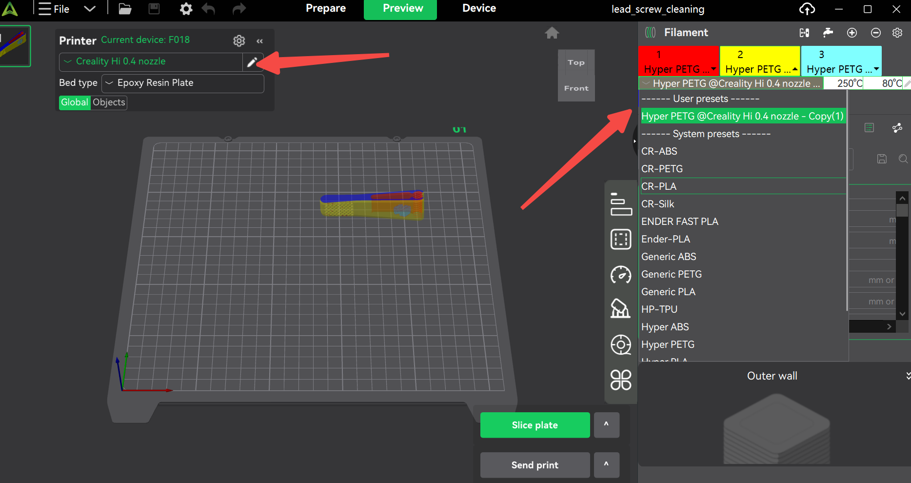Click the home icon above the build plate

[x=552, y=32]
